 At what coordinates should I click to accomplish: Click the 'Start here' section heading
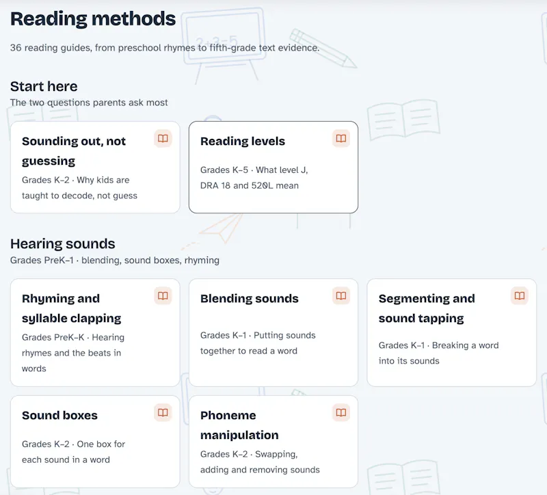point(44,87)
